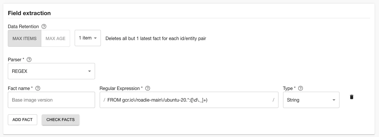The image size is (379, 137).
Task: Switch retention mode to MAX AGE
Action: click(56, 38)
